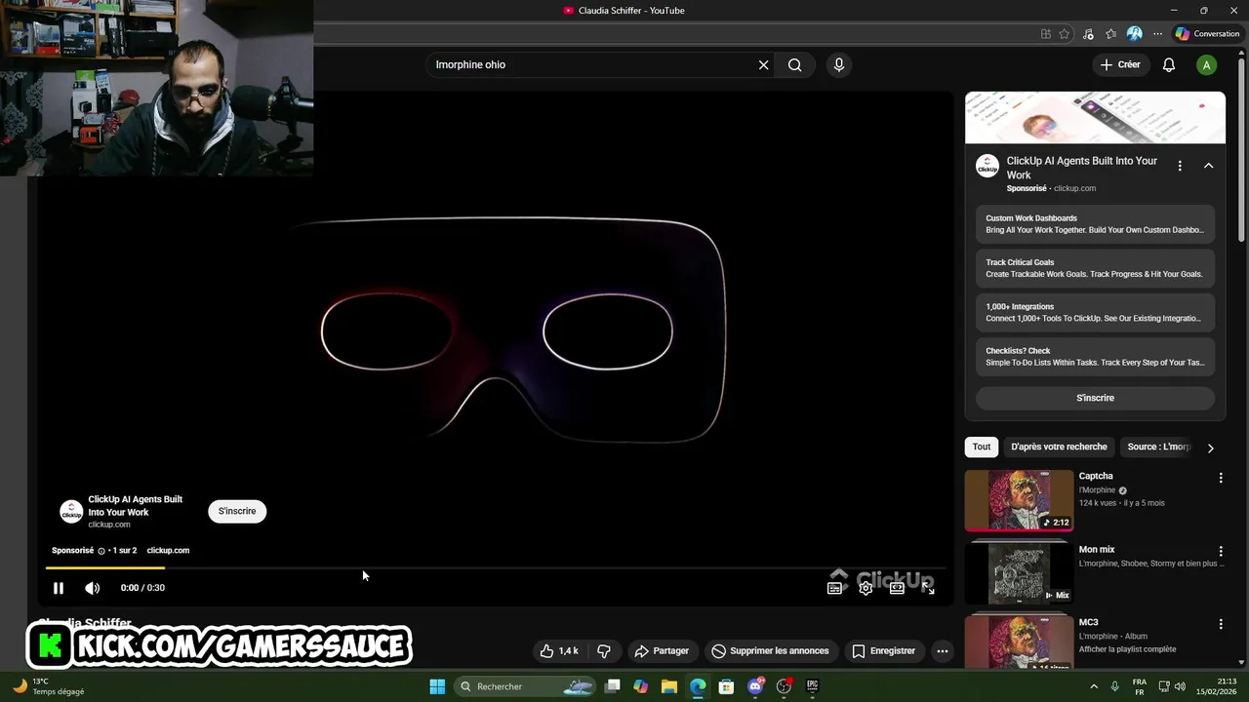This screenshot has height=702, width=1249.
Task: Launch Copilot from the taskbar
Action: pyautogui.click(x=640, y=686)
